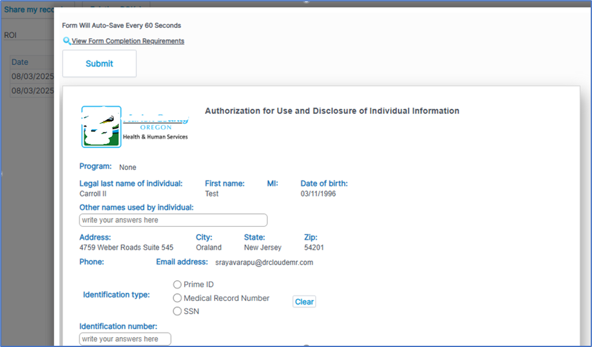
Task: Clear the identification type selection
Action: pos(304,302)
